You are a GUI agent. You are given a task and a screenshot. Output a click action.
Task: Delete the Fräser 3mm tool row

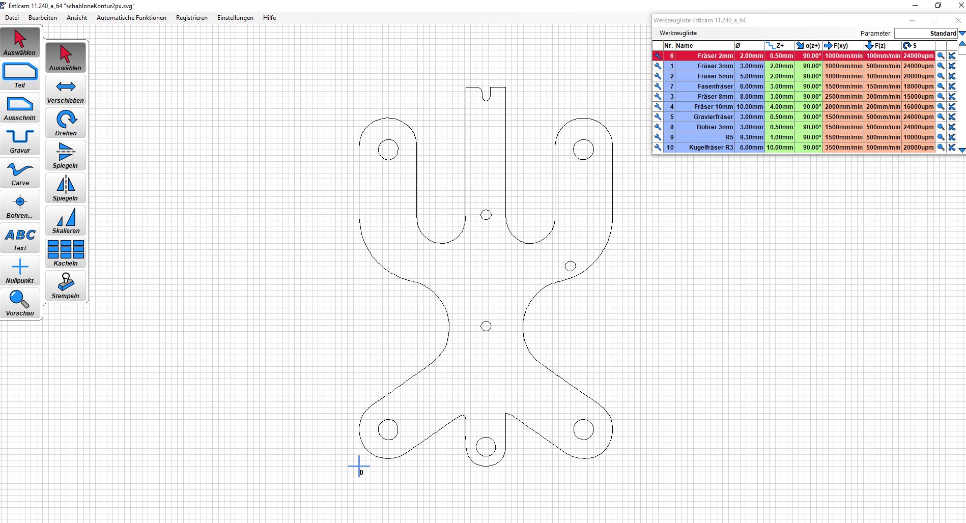[952, 66]
